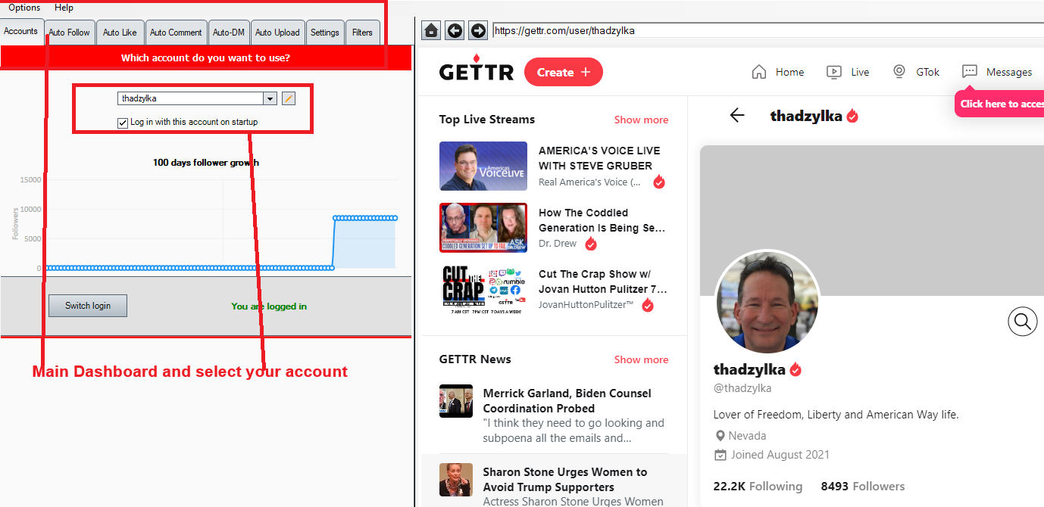The image size is (1044, 507).
Task: Click the back arrow beside thadzylka profile header
Action: [737, 115]
